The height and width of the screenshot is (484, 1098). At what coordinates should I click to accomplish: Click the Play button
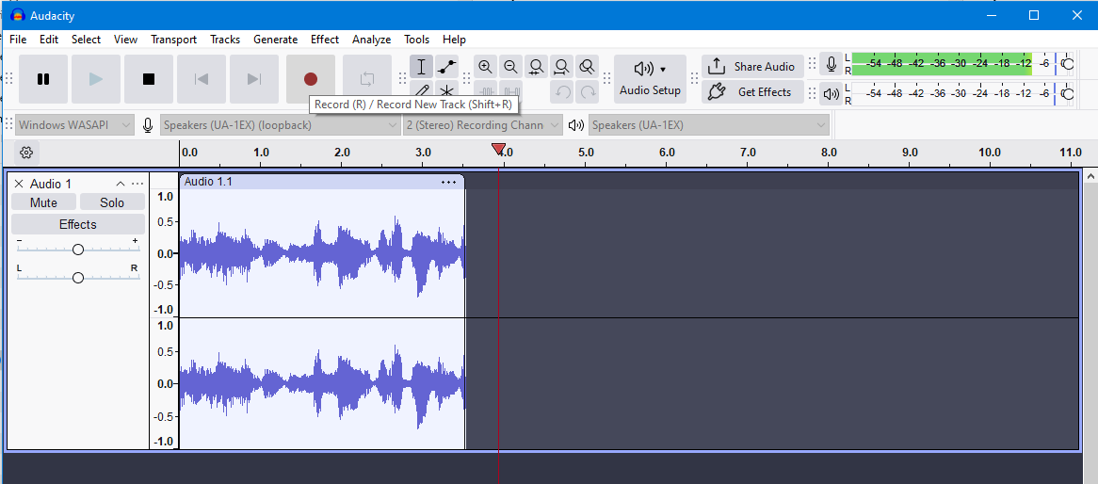click(96, 79)
